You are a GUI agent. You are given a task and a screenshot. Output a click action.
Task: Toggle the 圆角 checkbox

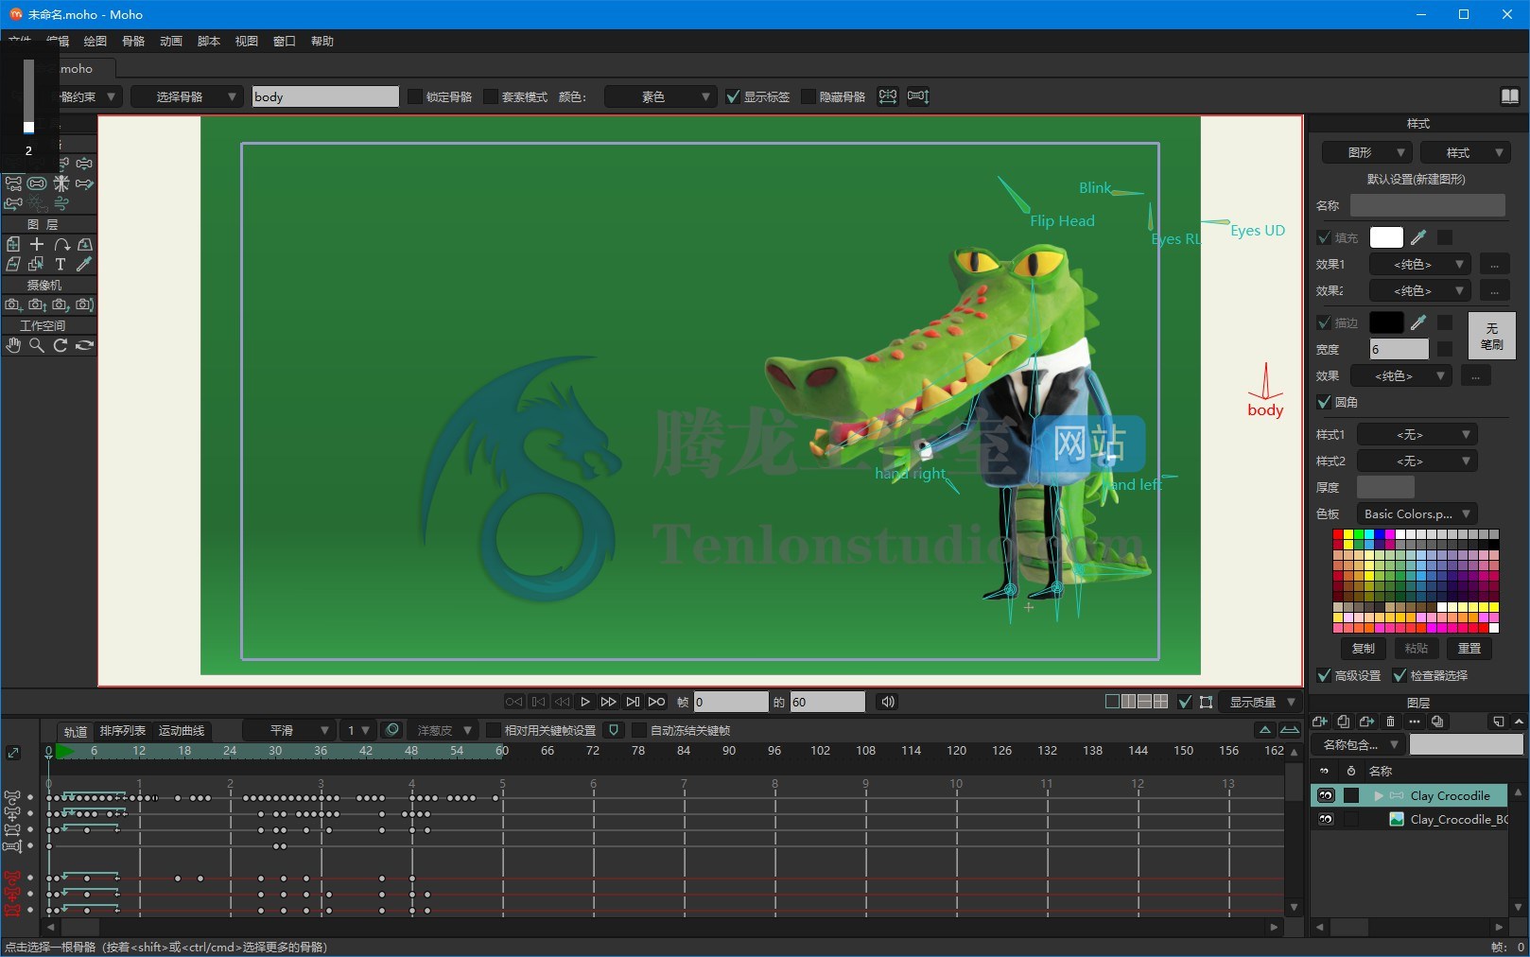coord(1324,402)
